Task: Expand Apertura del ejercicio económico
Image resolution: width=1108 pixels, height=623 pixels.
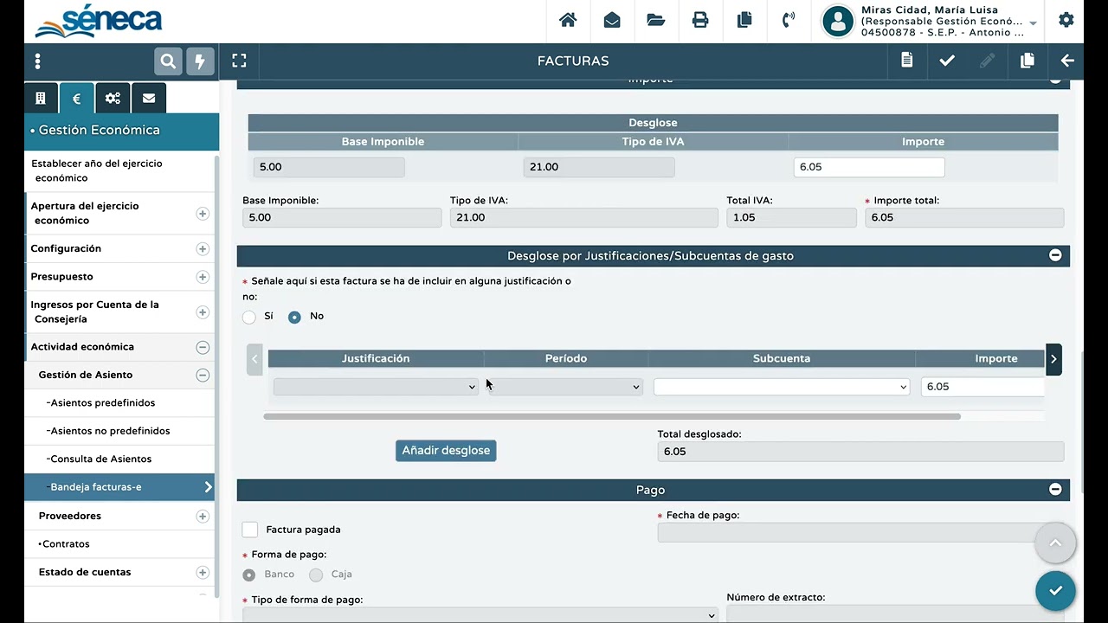Action: pyautogui.click(x=203, y=213)
